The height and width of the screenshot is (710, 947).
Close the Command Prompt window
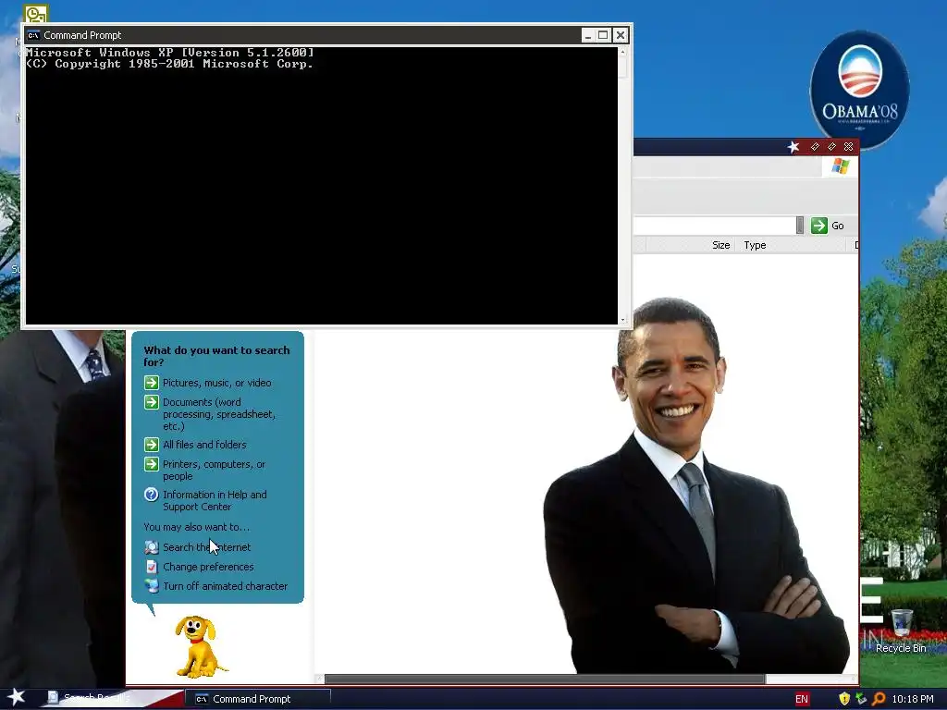(621, 35)
